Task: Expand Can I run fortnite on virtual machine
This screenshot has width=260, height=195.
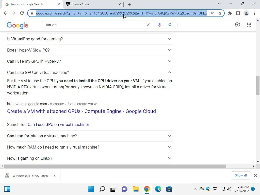Action: 90,136
